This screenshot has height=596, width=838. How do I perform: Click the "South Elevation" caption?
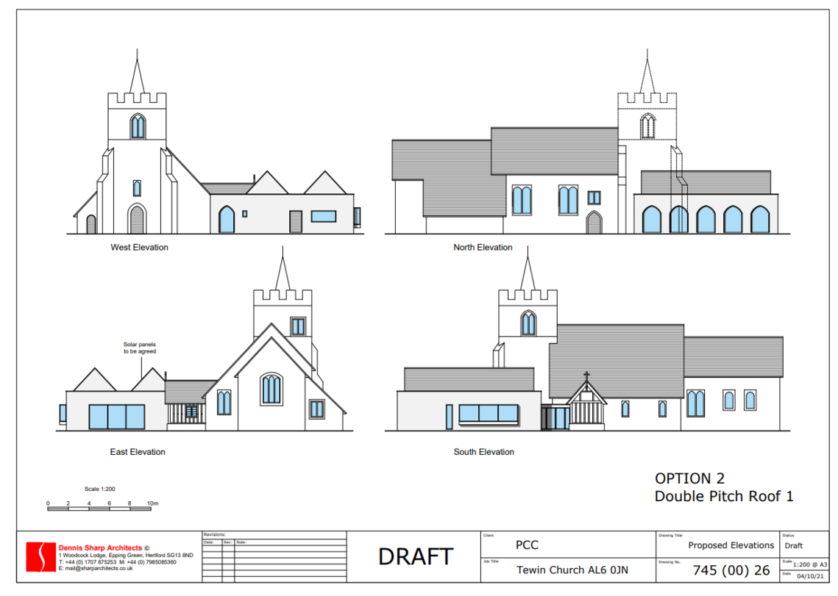483,452
